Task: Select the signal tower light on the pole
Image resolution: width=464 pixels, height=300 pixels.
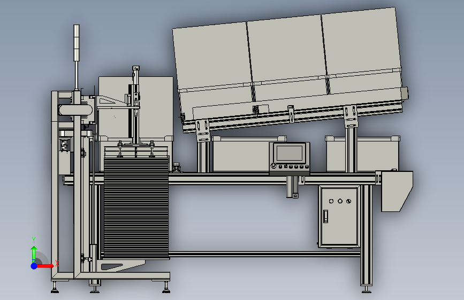Action: click(77, 43)
